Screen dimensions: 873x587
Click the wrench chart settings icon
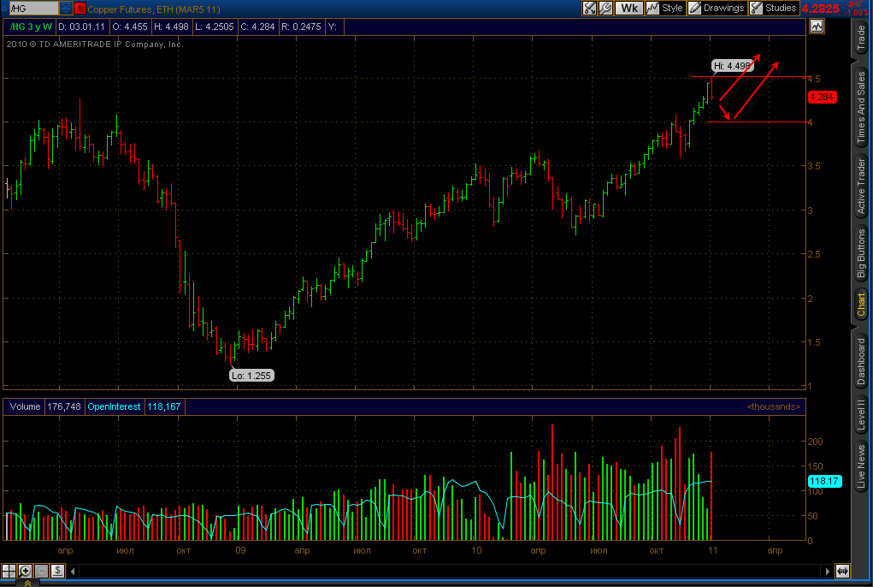tap(605, 9)
